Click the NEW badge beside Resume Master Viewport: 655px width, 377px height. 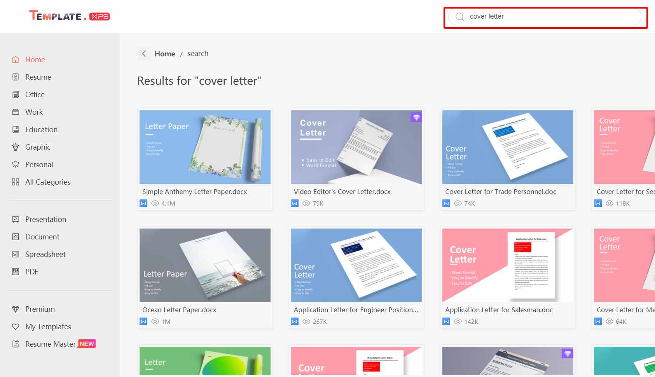coord(87,344)
